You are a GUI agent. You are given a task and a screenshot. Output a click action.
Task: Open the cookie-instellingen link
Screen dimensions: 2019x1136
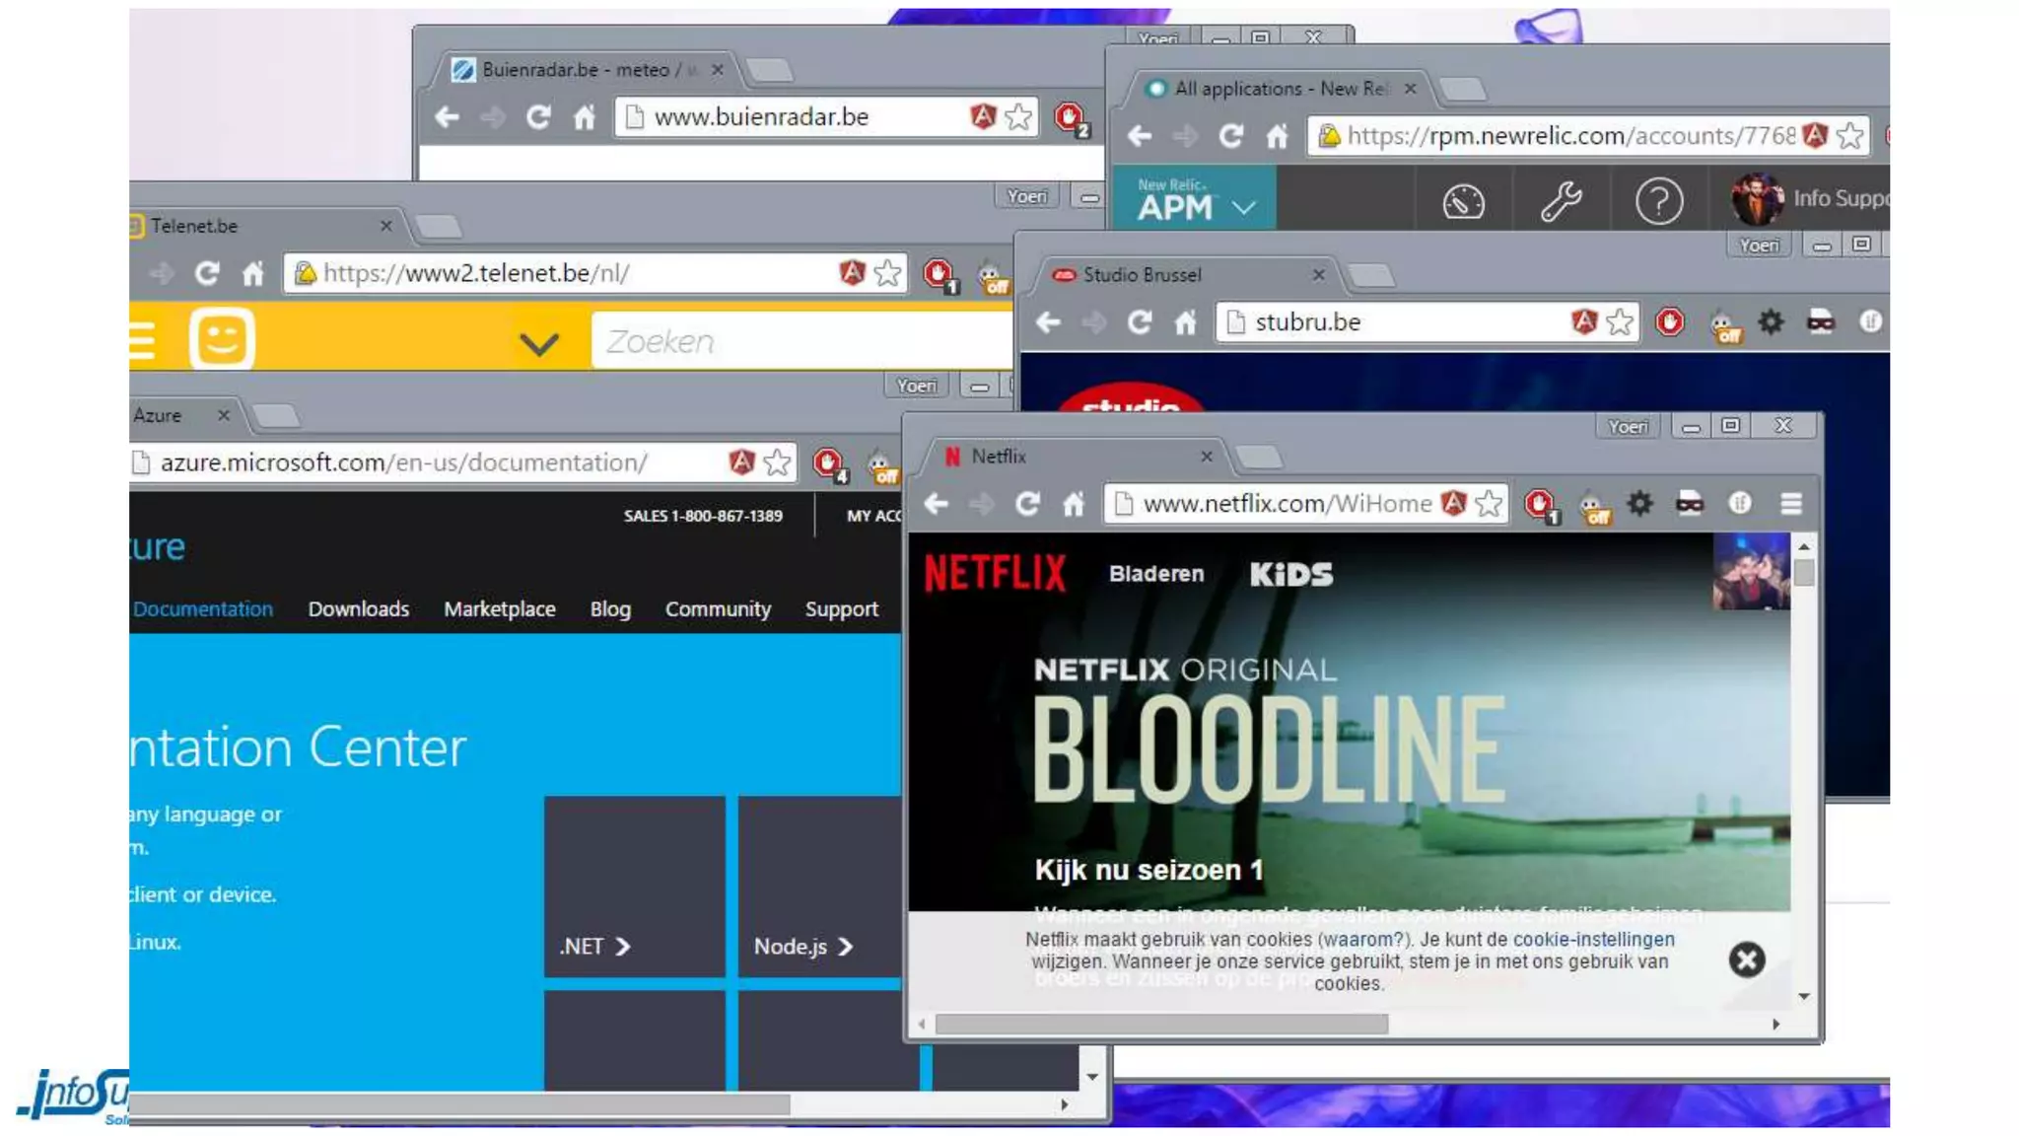click(1592, 940)
